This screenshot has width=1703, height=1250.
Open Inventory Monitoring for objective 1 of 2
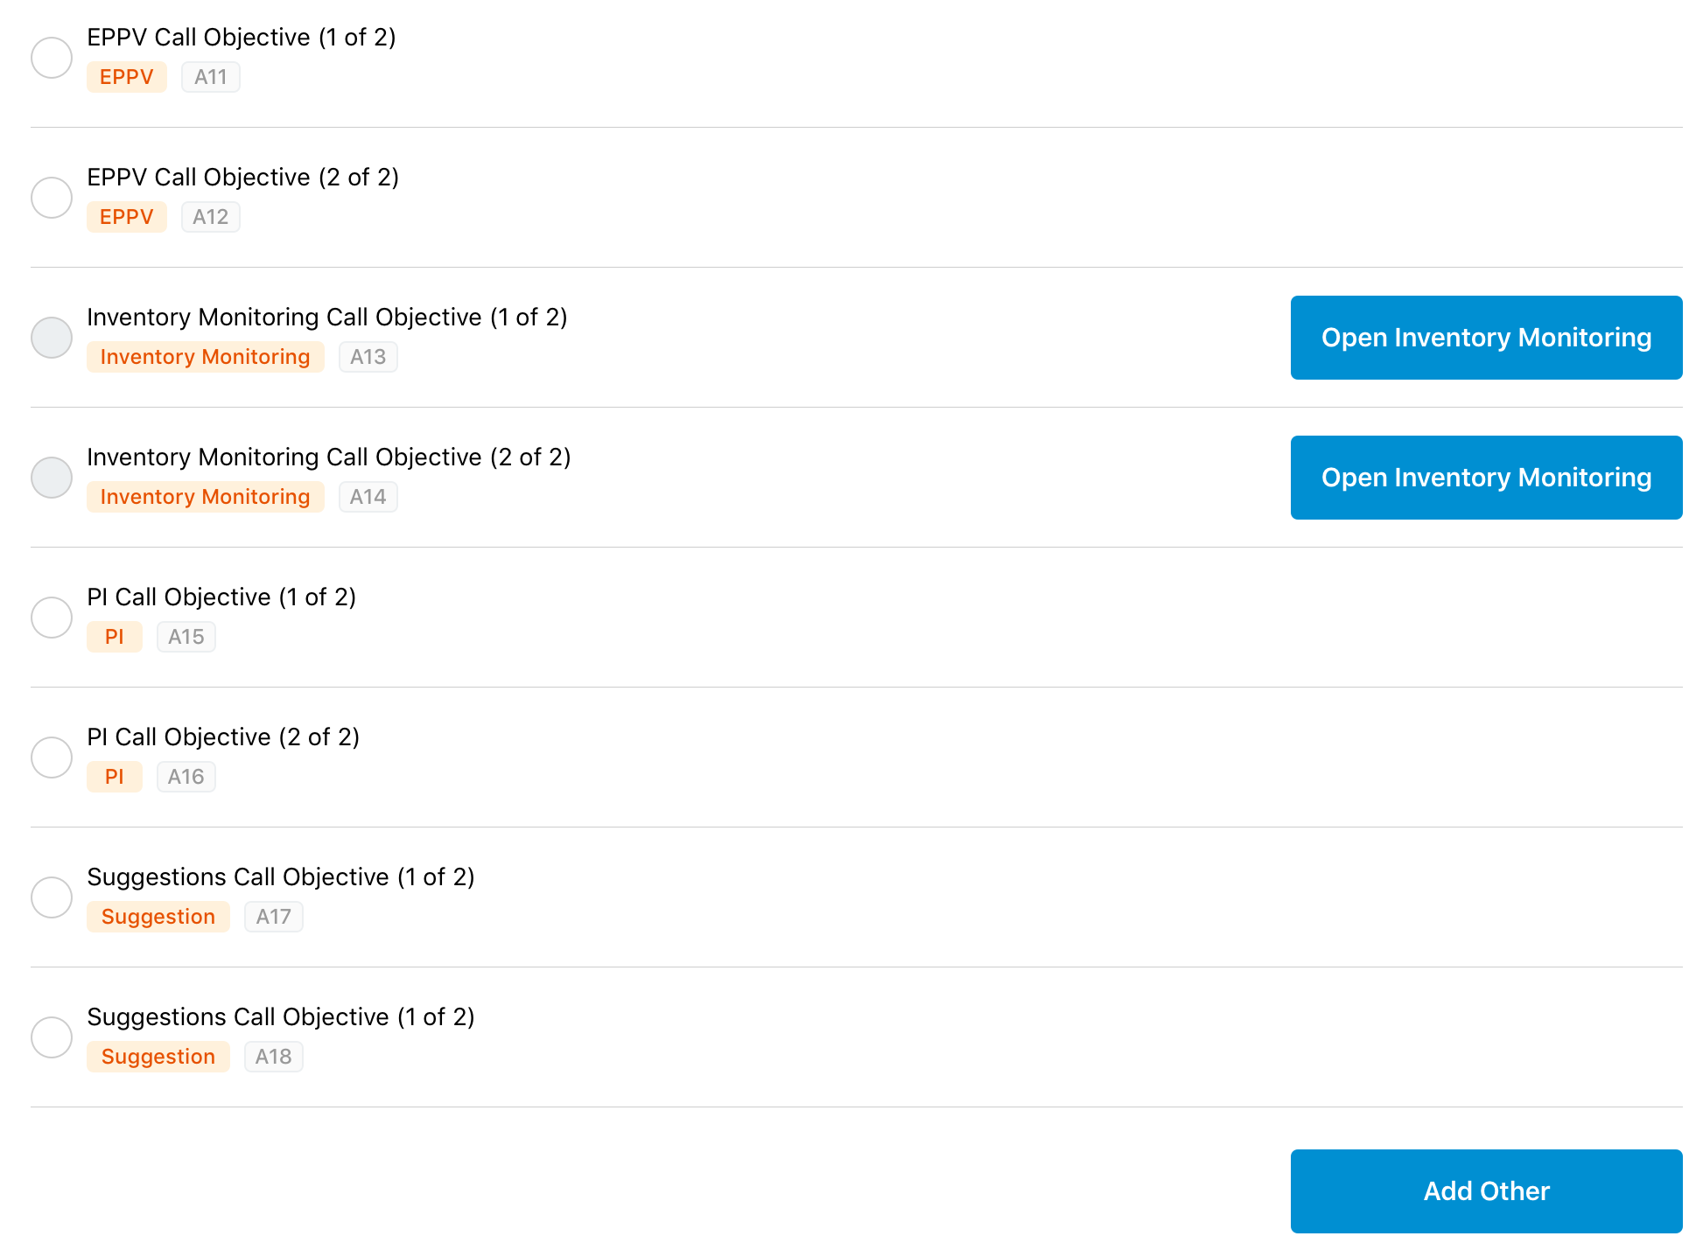pos(1486,338)
